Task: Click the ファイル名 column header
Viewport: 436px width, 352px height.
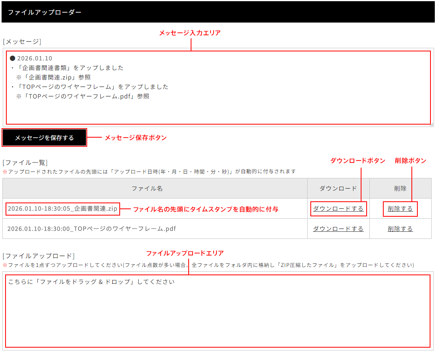Action: (x=147, y=188)
